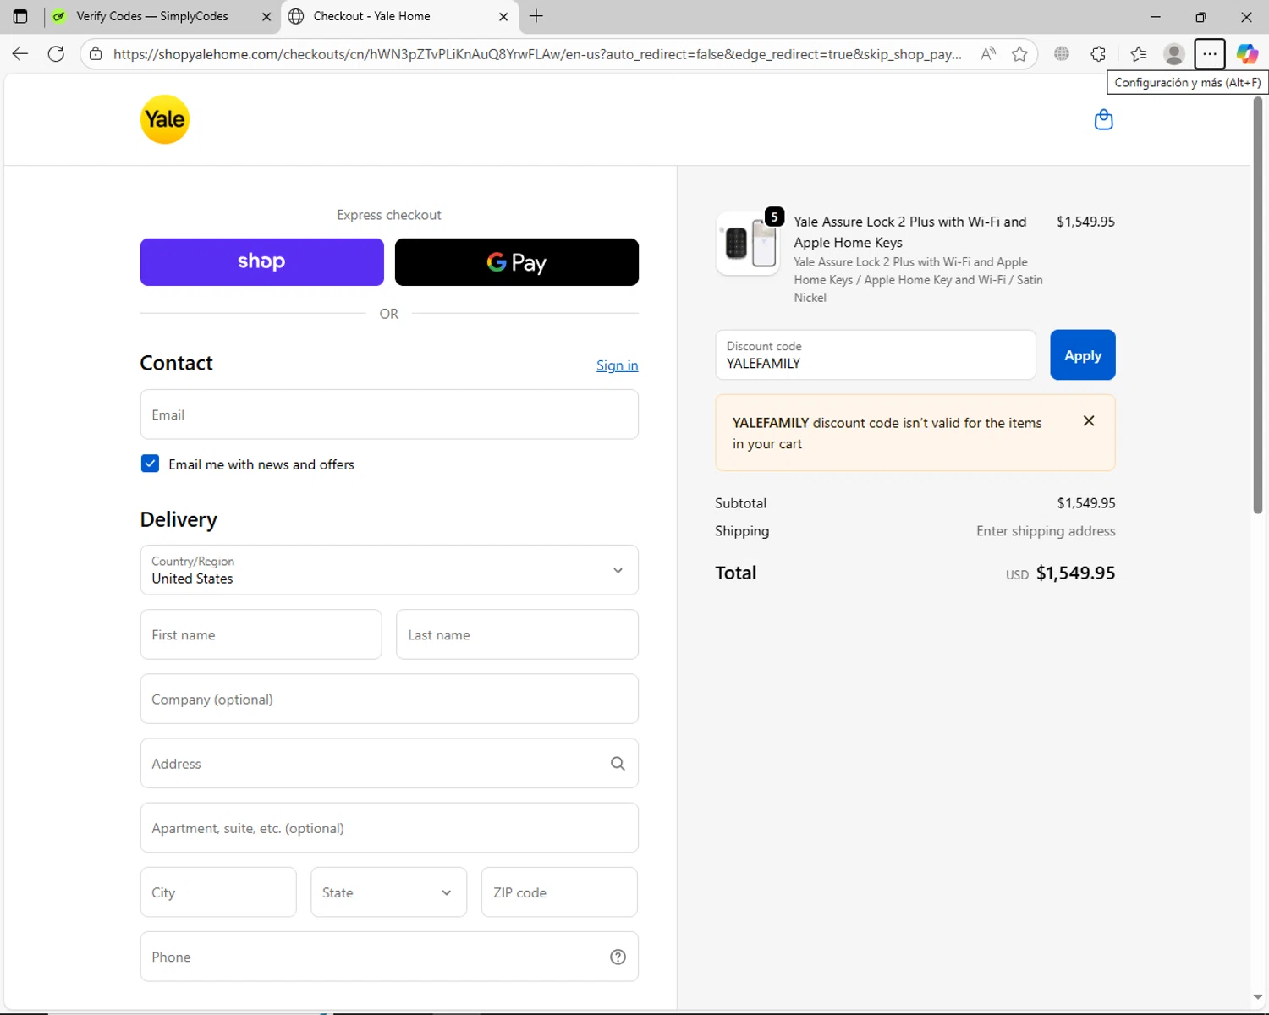The height and width of the screenshot is (1015, 1269).
Task: Focus the Last name field
Action: pyautogui.click(x=517, y=634)
